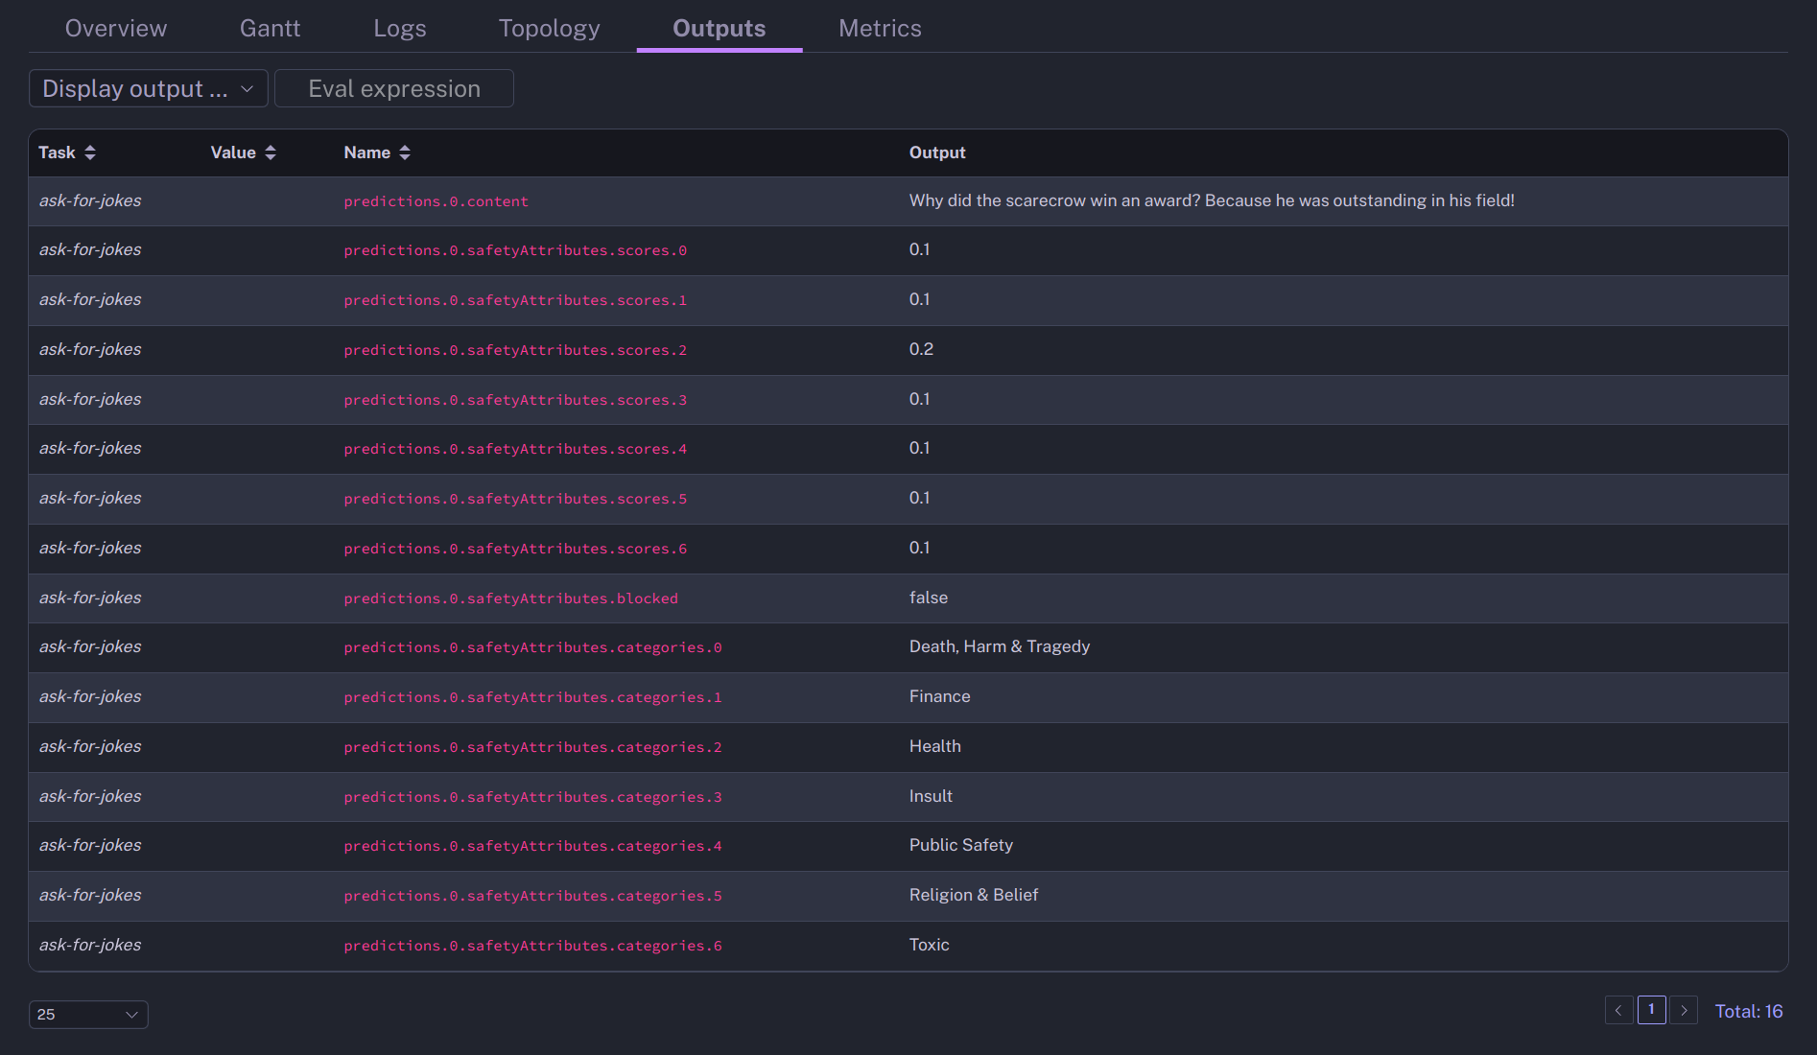This screenshot has height=1055, width=1817.
Task: Switch to the Overview tab
Action: pyautogui.click(x=116, y=29)
